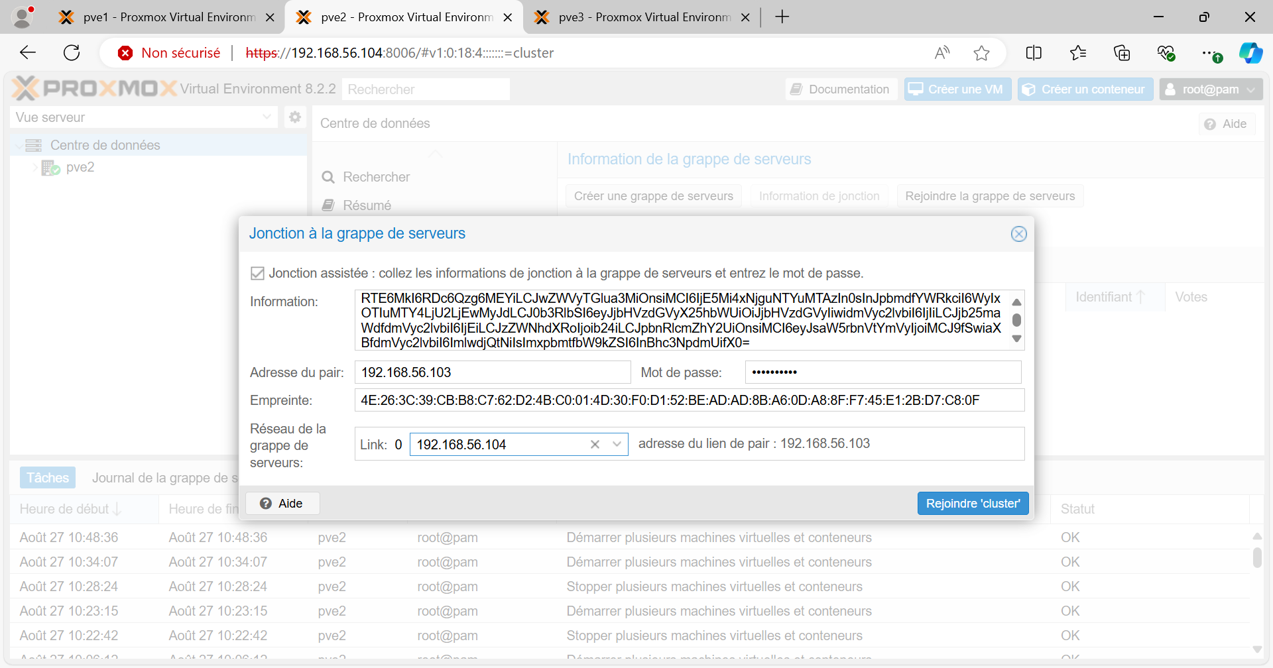Viewport: 1273px width, 668px height.
Task: Click Rejoindre la grappe de serveurs
Action: pyautogui.click(x=990, y=196)
